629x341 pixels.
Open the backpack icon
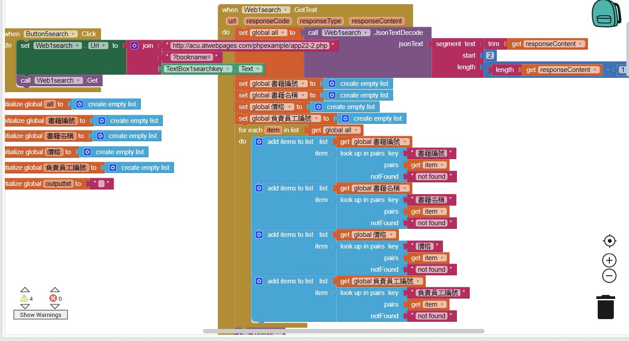point(606,14)
